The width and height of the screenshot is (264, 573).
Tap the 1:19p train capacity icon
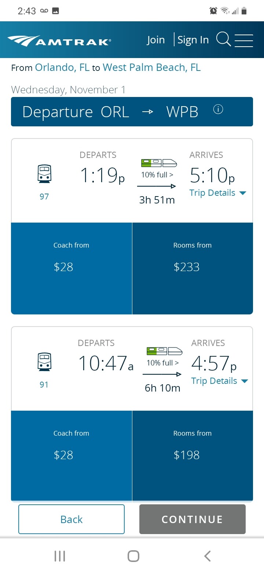click(x=159, y=163)
